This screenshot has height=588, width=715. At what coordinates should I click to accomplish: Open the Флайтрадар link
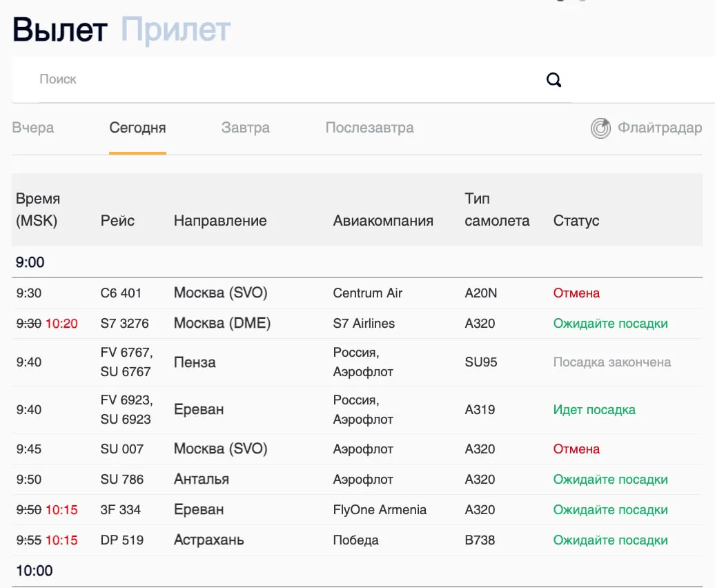pos(659,128)
